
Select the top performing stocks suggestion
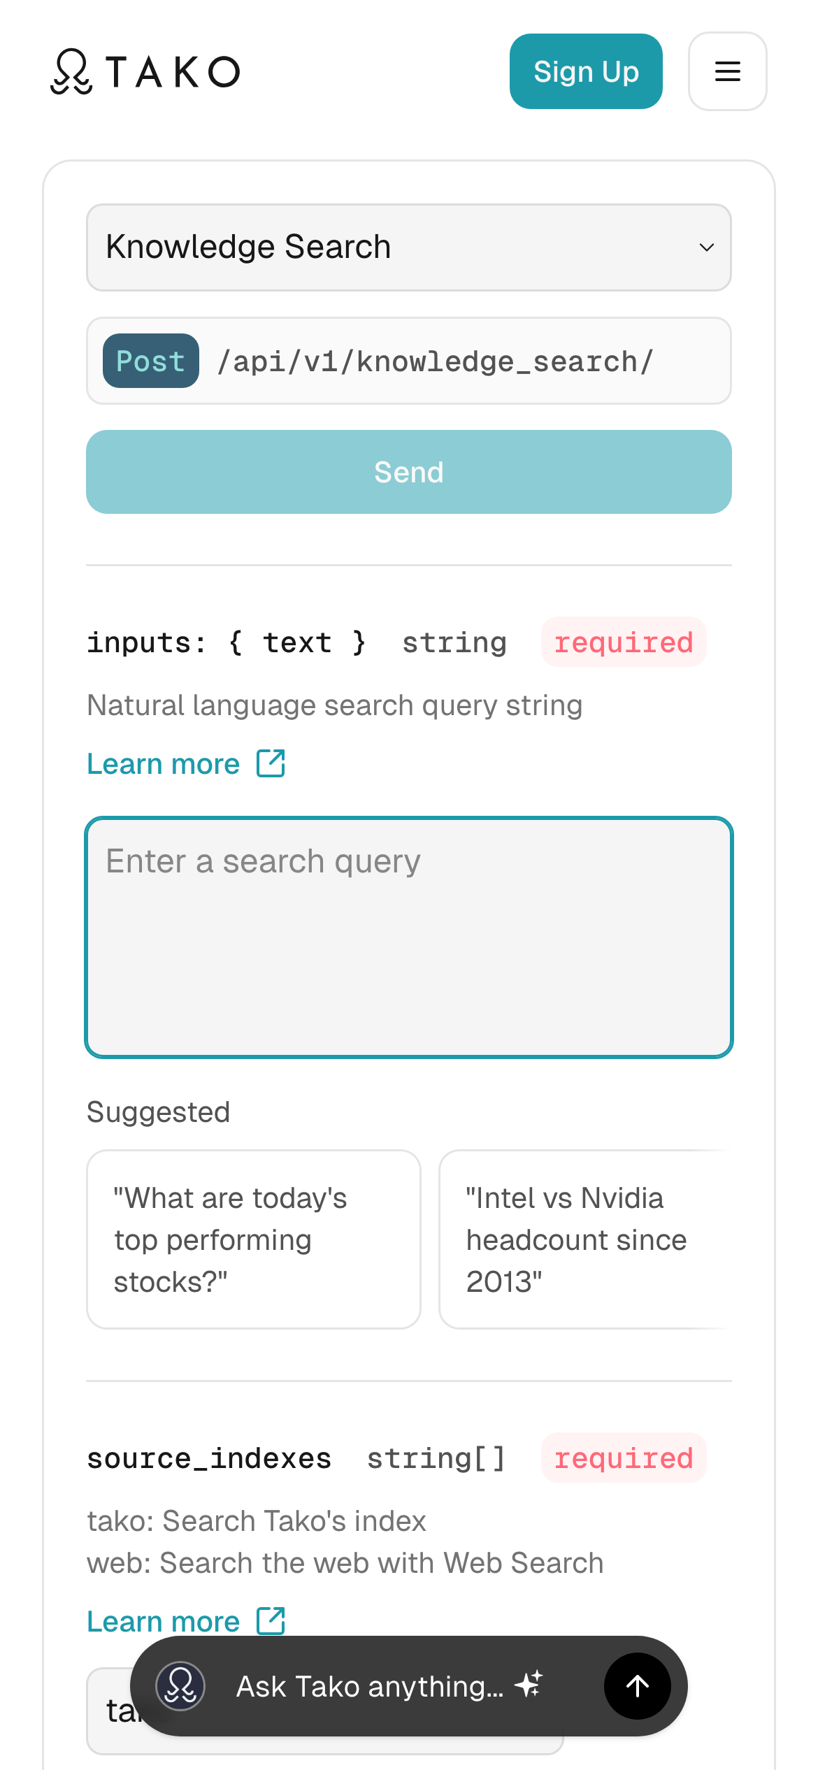[x=253, y=1239]
